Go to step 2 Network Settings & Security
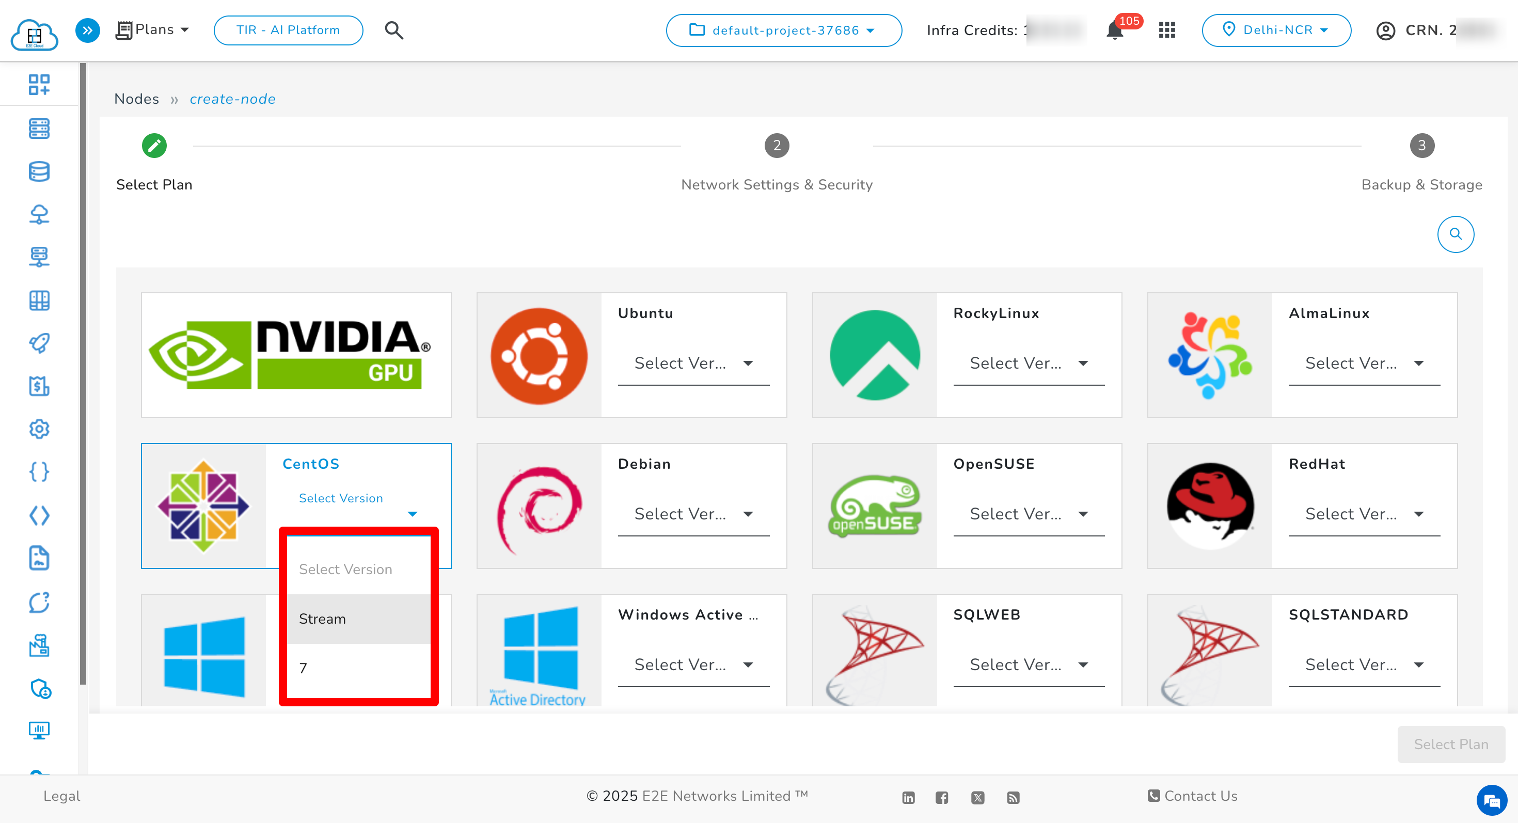 pos(776,146)
